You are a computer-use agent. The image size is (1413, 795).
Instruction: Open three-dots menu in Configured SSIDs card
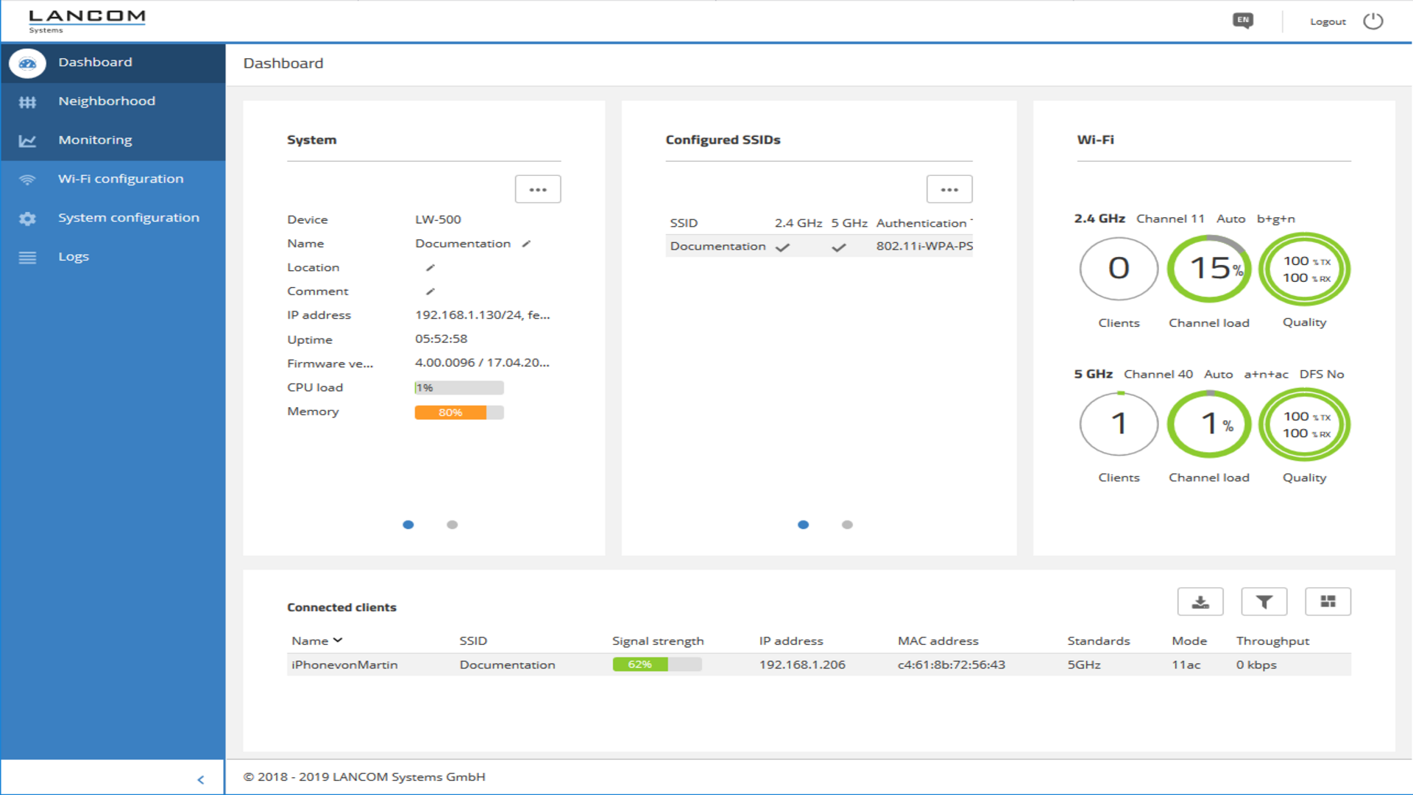point(949,189)
